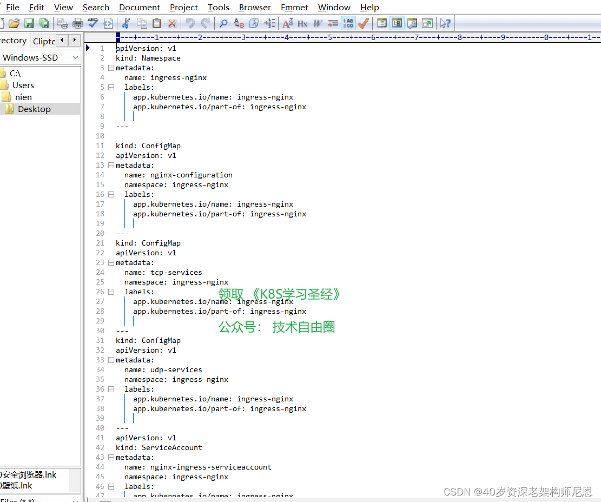The width and height of the screenshot is (601, 502).
Task: Select the Users folder in directory tree
Action: [x=23, y=85]
